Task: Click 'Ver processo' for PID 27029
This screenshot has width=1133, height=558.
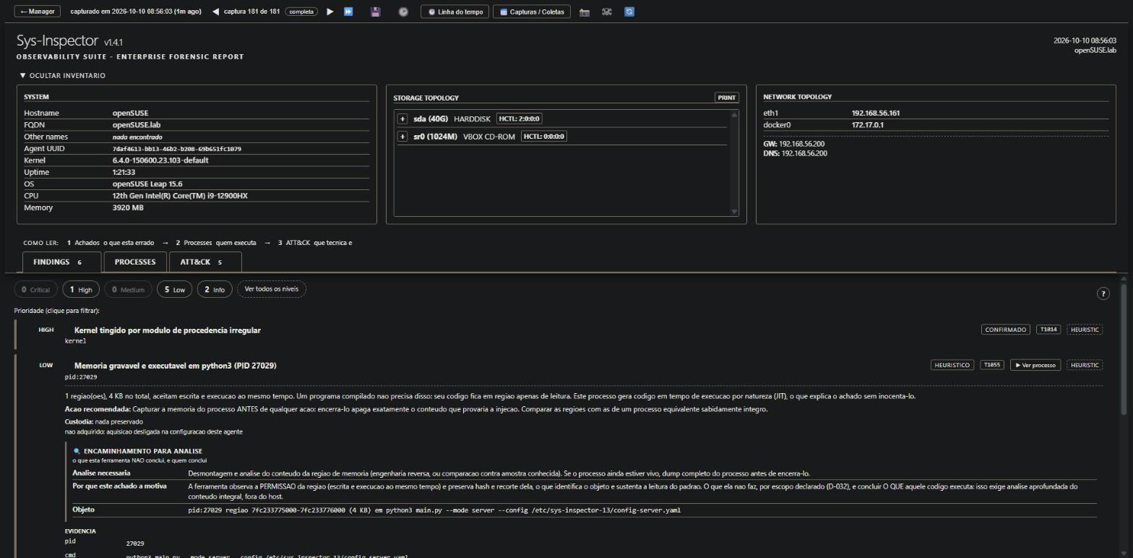Action: pyautogui.click(x=1035, y=365)
